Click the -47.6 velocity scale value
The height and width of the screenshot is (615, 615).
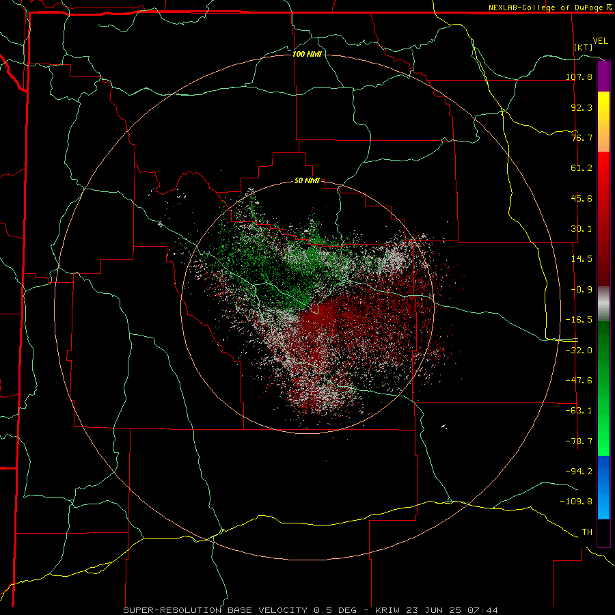point(579,381)
